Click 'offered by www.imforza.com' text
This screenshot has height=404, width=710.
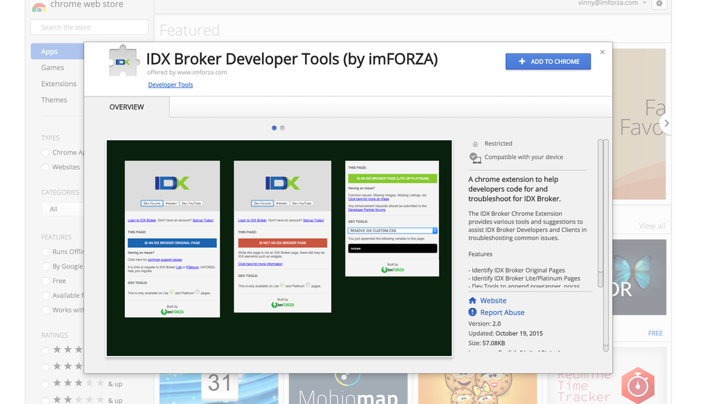[187, 73]
